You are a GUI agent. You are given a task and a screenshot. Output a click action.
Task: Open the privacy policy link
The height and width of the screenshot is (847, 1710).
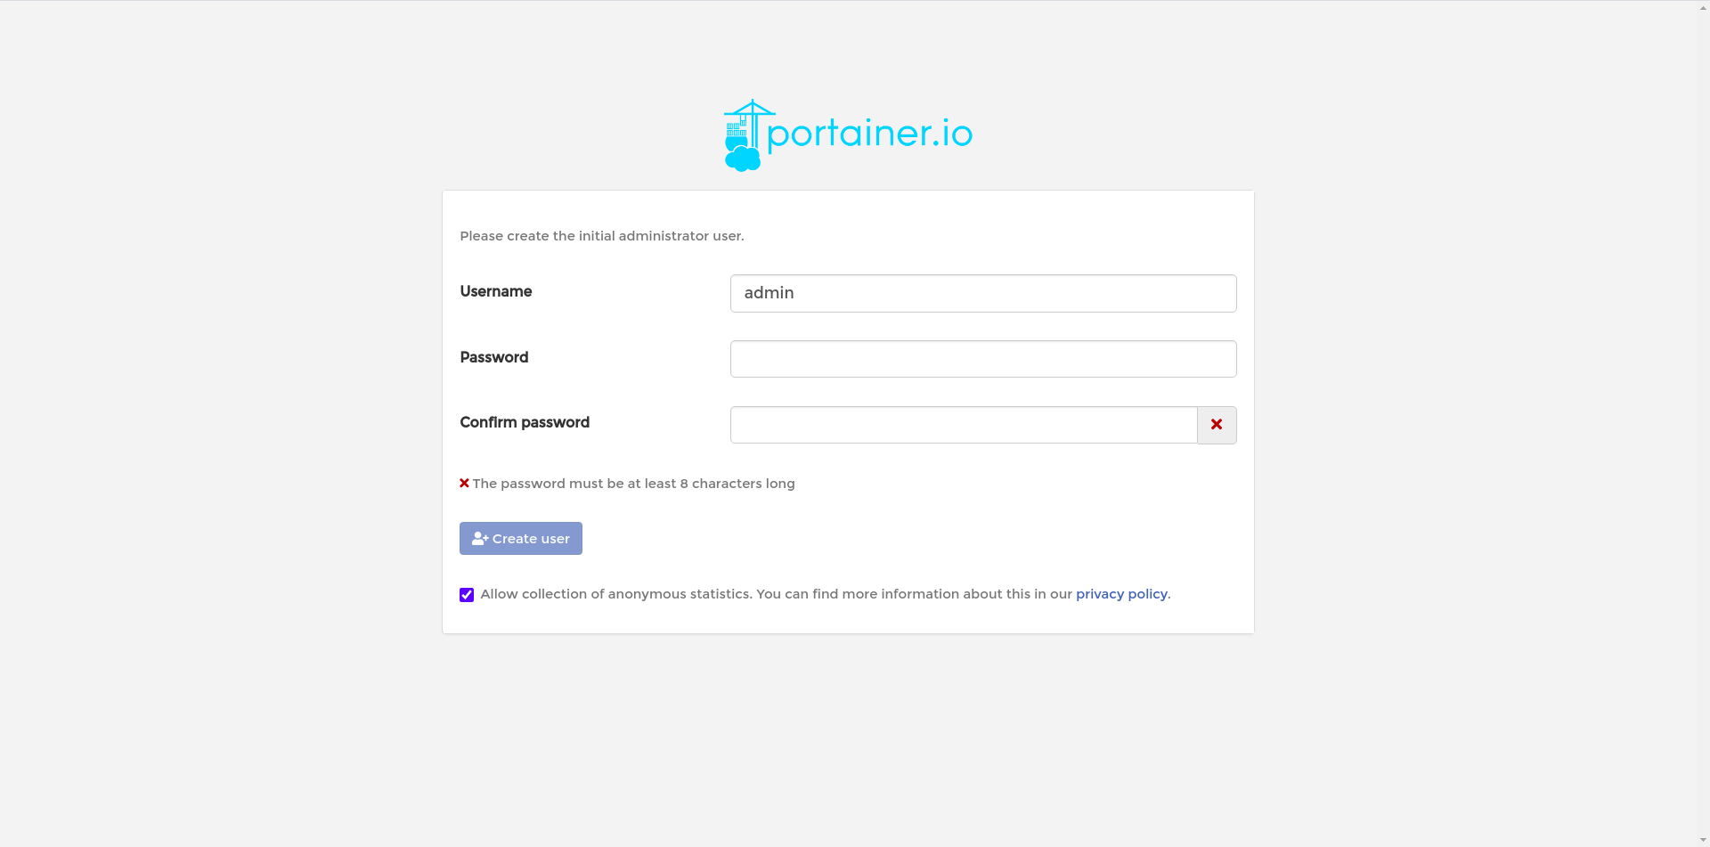point(1121,594)
